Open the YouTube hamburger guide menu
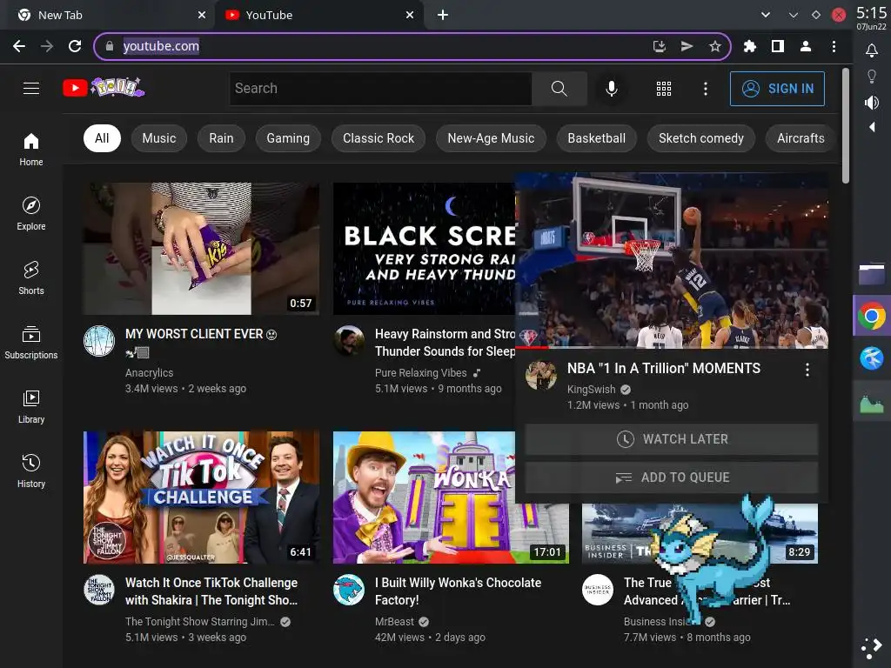The image size is (891, 668). (x=31, y=88)
